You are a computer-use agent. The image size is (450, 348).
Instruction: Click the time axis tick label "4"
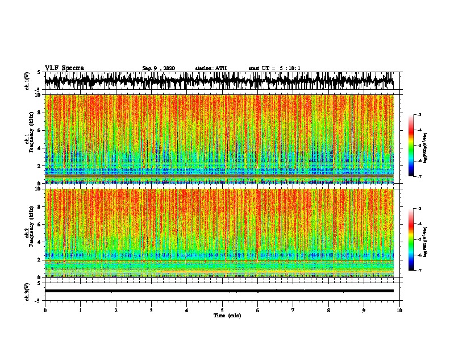[x=186, y=310]
